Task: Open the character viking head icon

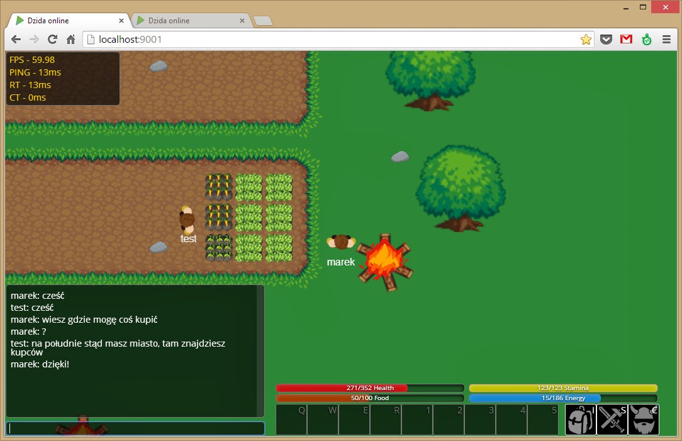Action: (643, 420)
